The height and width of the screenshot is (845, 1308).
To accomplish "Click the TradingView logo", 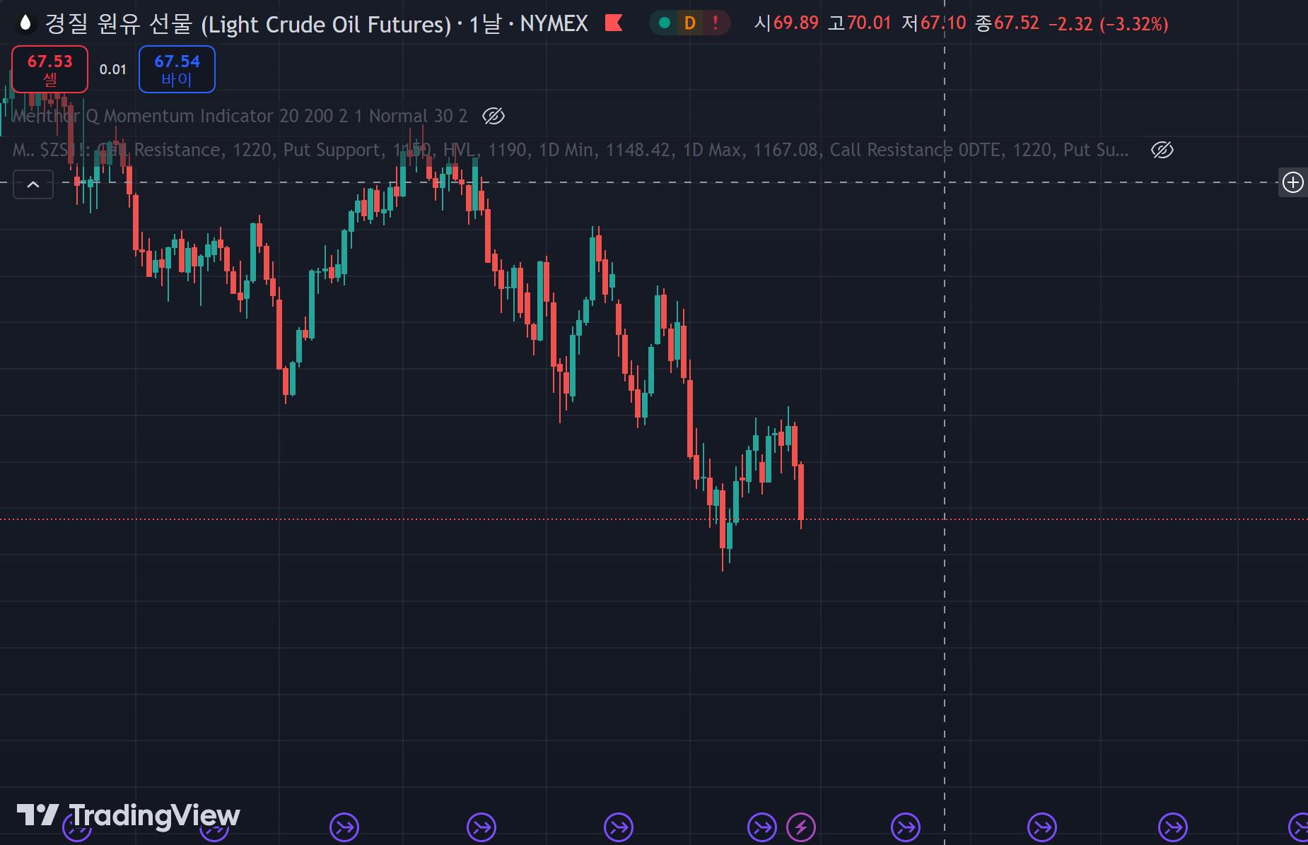I will tap(129, 815).
